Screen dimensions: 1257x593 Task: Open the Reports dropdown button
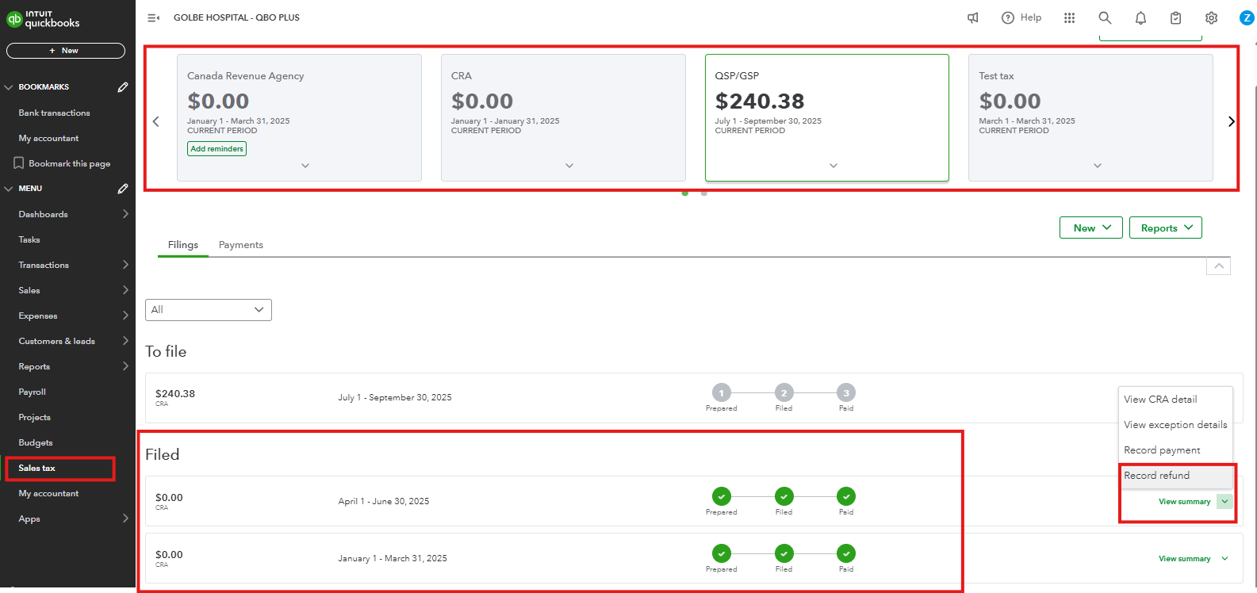1166,228
